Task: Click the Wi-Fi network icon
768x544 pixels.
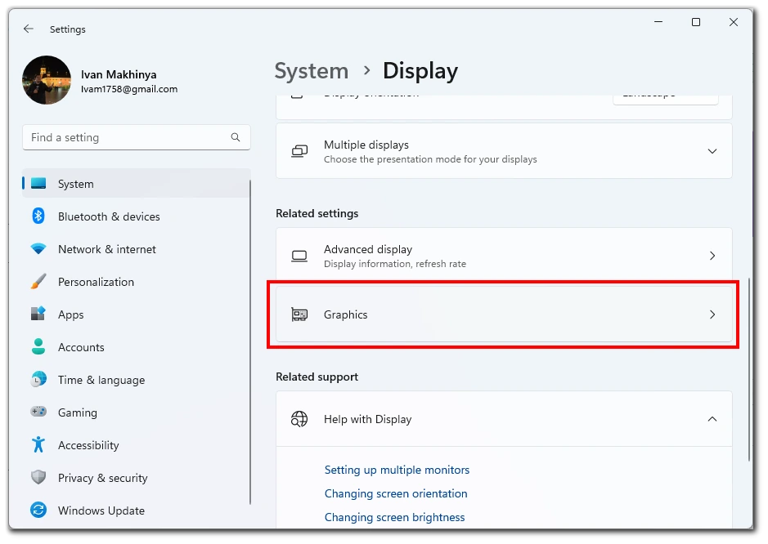Action: (38, 248)
